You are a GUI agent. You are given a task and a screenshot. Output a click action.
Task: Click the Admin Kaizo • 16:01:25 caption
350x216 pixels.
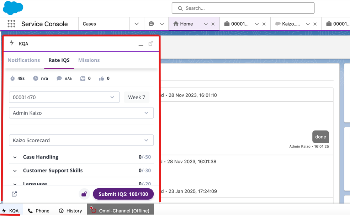point(309,146)
